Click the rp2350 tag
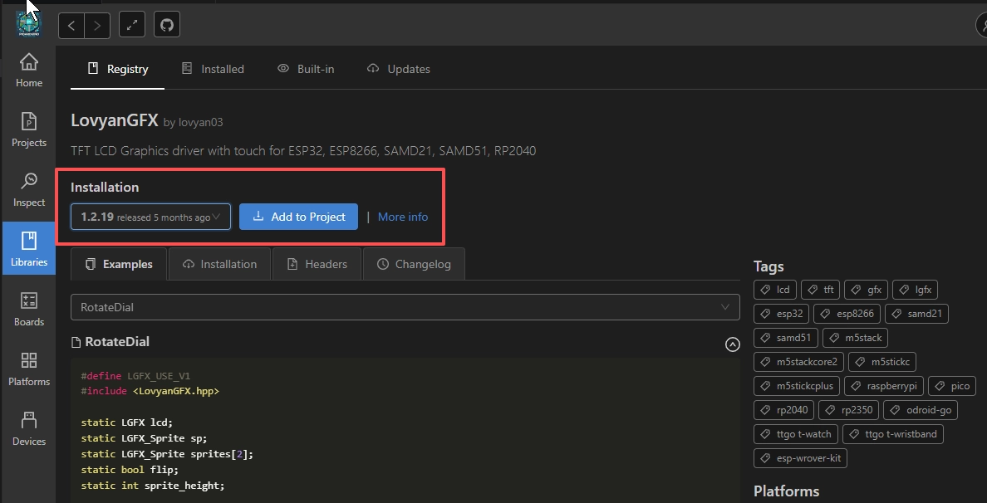Viewport: 987px width, 503px height. point(848,410)
